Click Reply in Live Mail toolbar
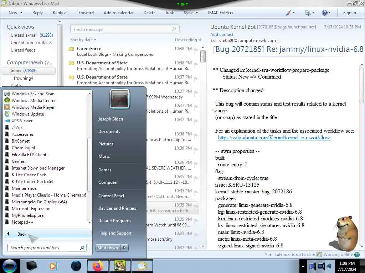 tap(37, 13)
